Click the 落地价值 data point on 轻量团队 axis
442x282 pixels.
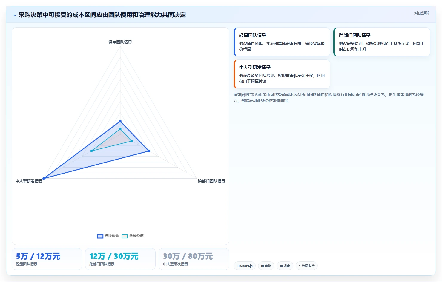(x=120, y=129)
